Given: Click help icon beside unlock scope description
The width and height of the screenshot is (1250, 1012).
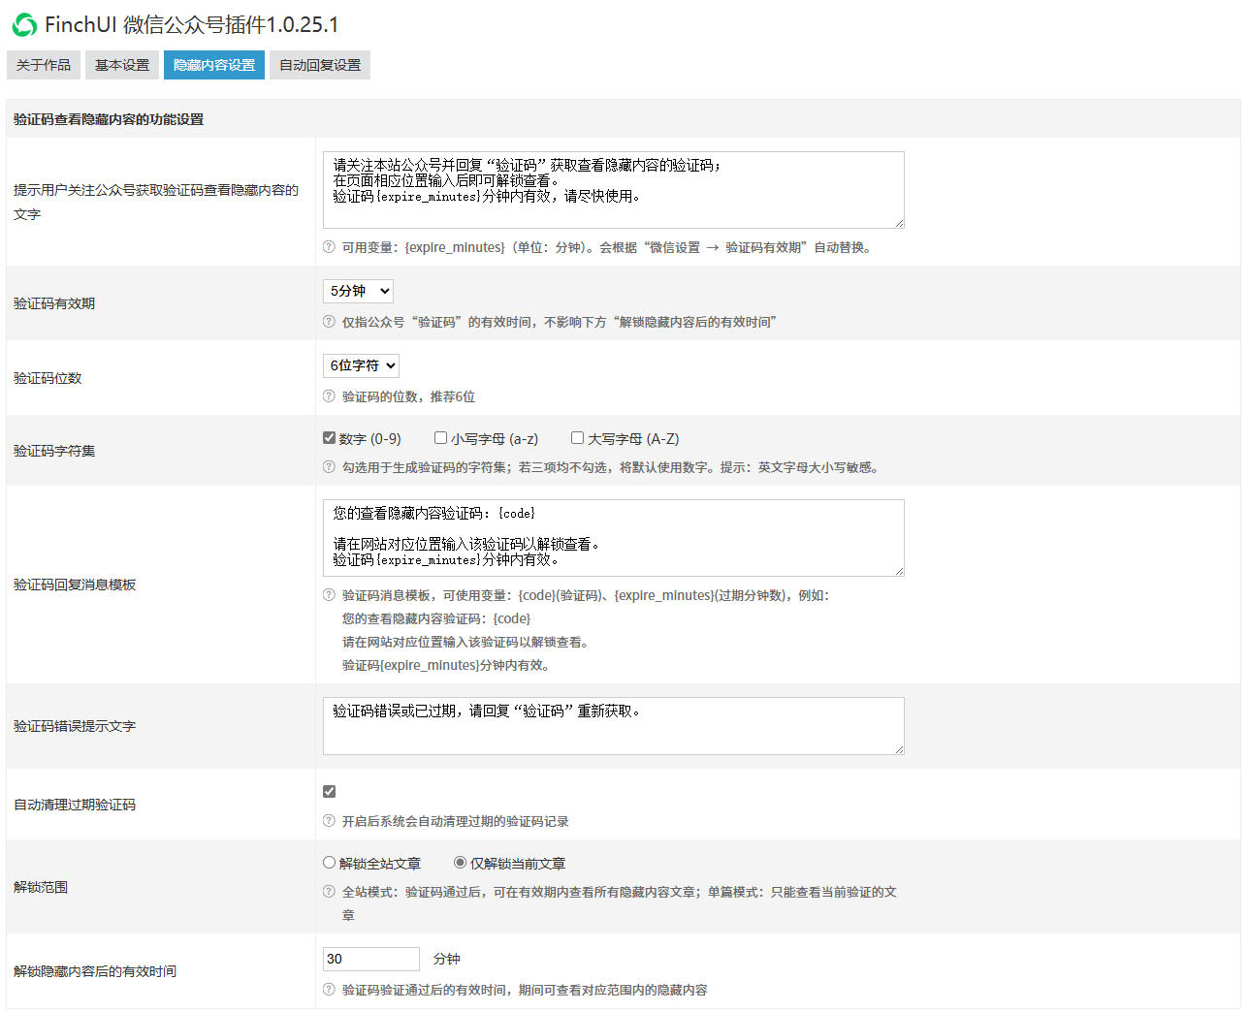Looking at the screenshot, I should pyautogui.click(x=329, y=892).
